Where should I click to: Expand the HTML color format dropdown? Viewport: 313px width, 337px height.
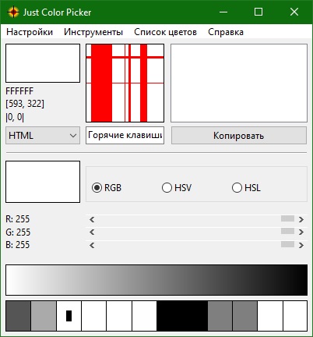[43, 136]
